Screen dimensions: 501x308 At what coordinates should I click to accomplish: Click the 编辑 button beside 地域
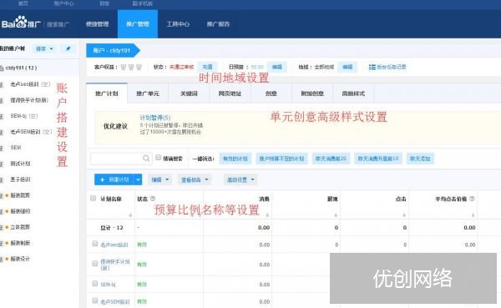347,67
